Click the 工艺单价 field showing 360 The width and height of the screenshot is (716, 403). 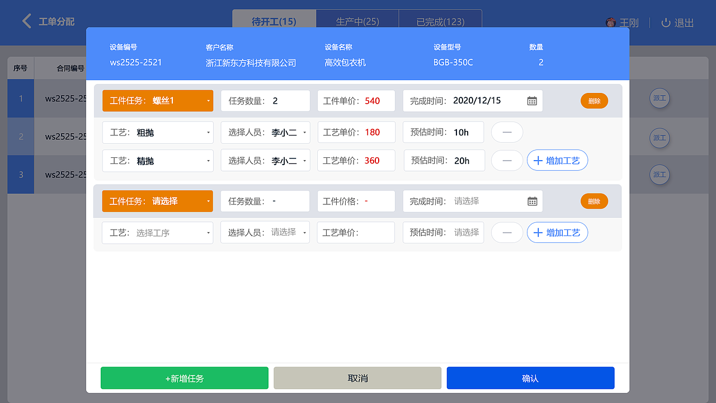pyautogui.click(x=356, y=161)
